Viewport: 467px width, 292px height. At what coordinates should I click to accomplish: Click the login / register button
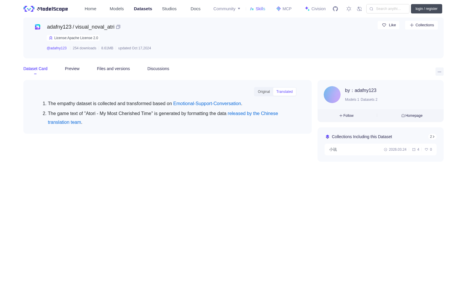(x=426, y=9)
